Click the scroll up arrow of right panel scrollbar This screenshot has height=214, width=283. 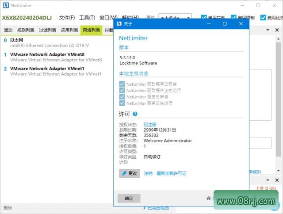[278, 39]
